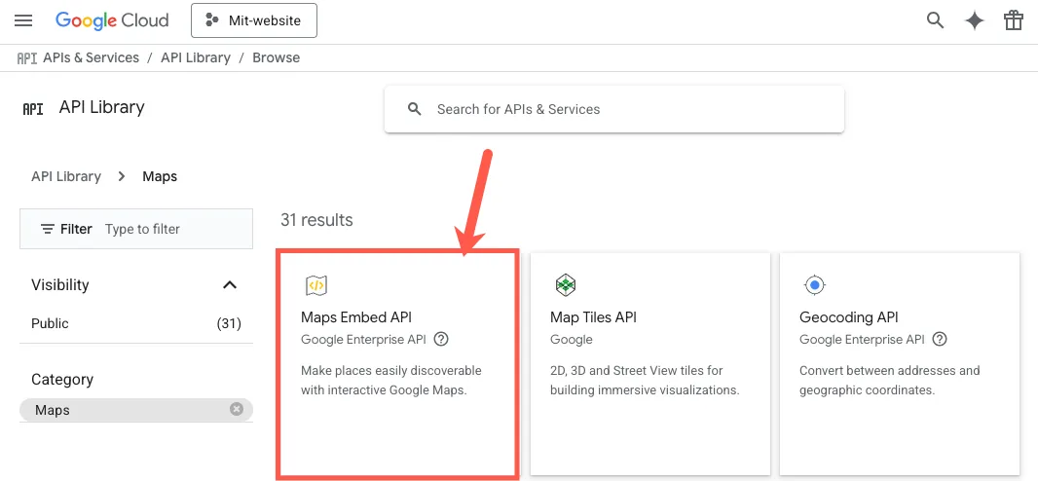
Task: Go to APIs & Services breadcrumb
Action: [91, 57]
